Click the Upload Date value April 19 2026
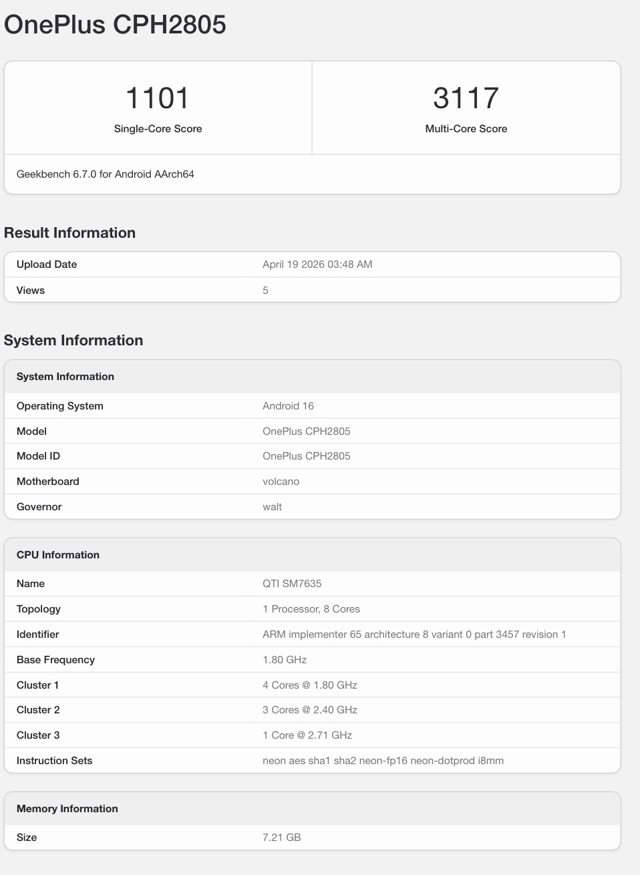 pos(317,265)
